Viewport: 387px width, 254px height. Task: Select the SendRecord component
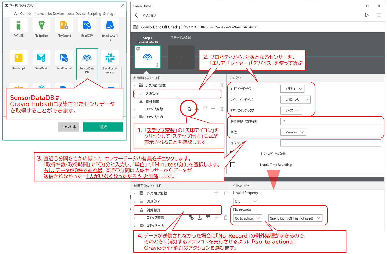(x=64, y=58)
